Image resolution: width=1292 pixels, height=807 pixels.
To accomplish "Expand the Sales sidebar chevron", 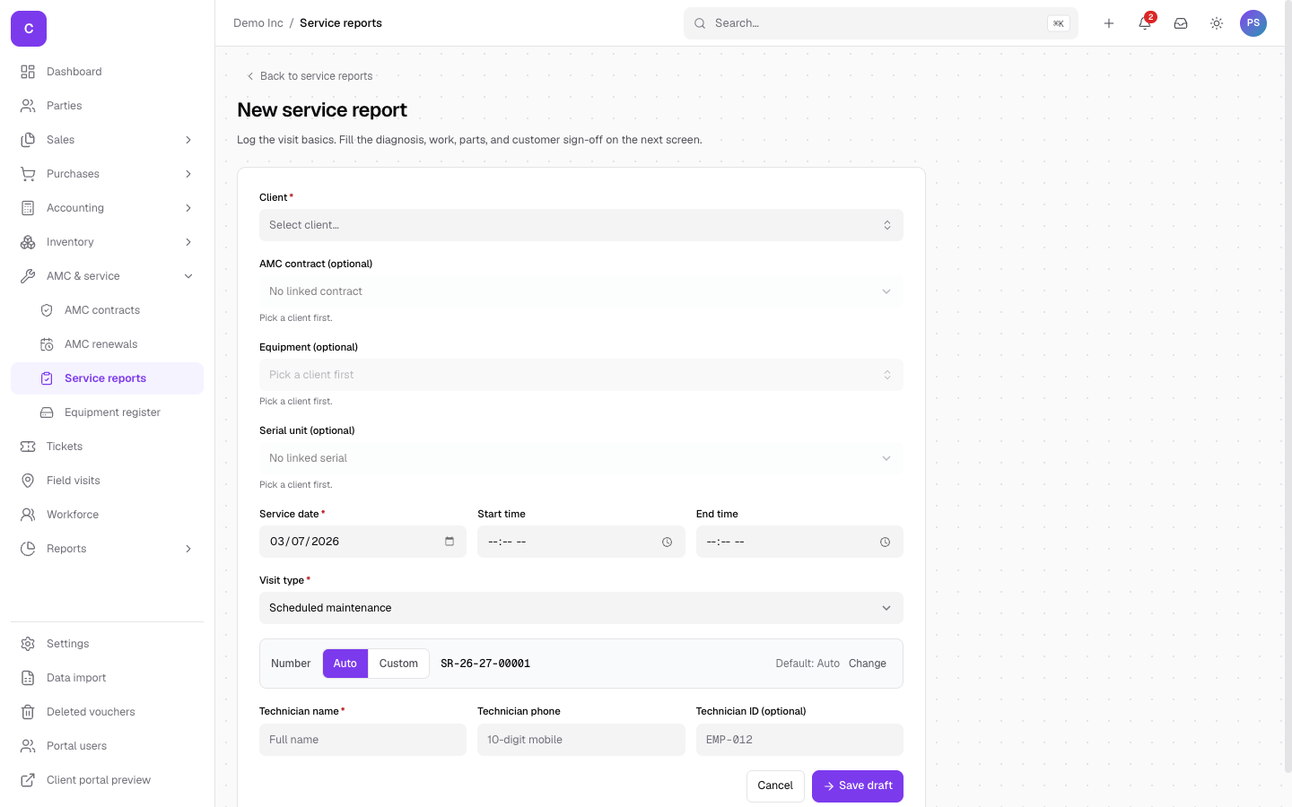I will point(188,140).
